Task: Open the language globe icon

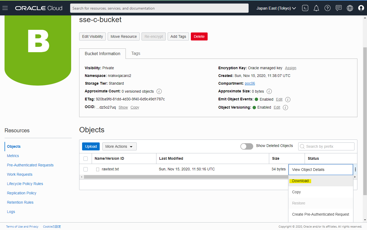Action: pos(350,8)
